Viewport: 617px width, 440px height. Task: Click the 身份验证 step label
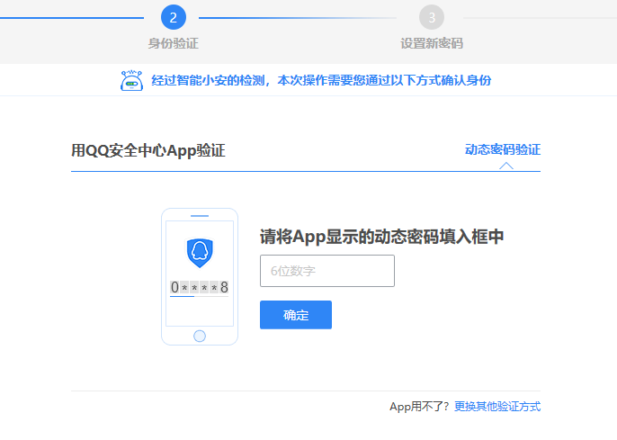[173, 43]
